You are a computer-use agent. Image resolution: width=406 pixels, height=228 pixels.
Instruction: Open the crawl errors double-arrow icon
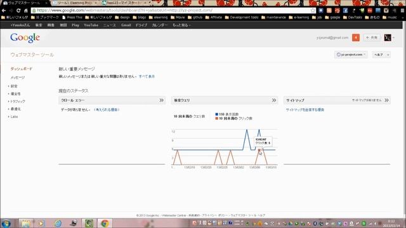(161, 100)
